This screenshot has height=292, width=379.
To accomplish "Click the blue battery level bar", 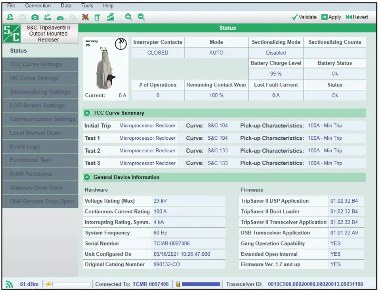I will coord(201,284).
